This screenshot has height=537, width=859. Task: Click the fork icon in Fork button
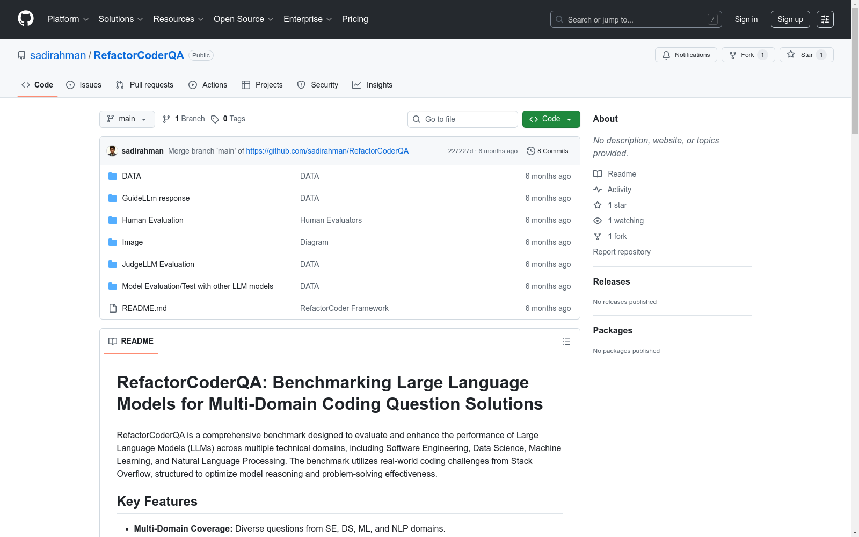coord(733,55)
